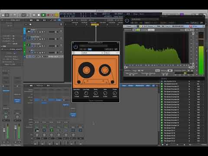Click the green highlighted spectrum button in SPAN
The width and height of the screenshot is (208, 156).
[138, 30]
